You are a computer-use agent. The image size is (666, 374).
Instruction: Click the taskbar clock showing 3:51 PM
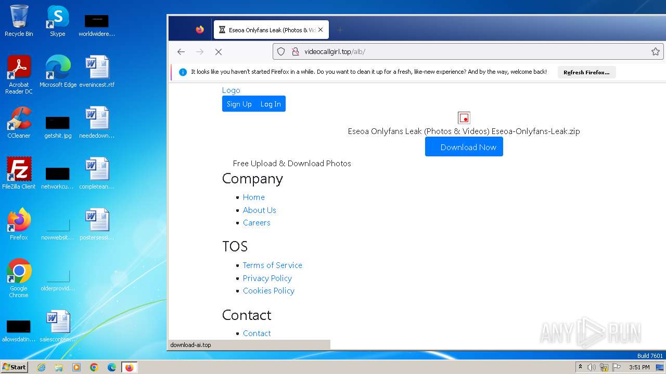tap(639, 367)
